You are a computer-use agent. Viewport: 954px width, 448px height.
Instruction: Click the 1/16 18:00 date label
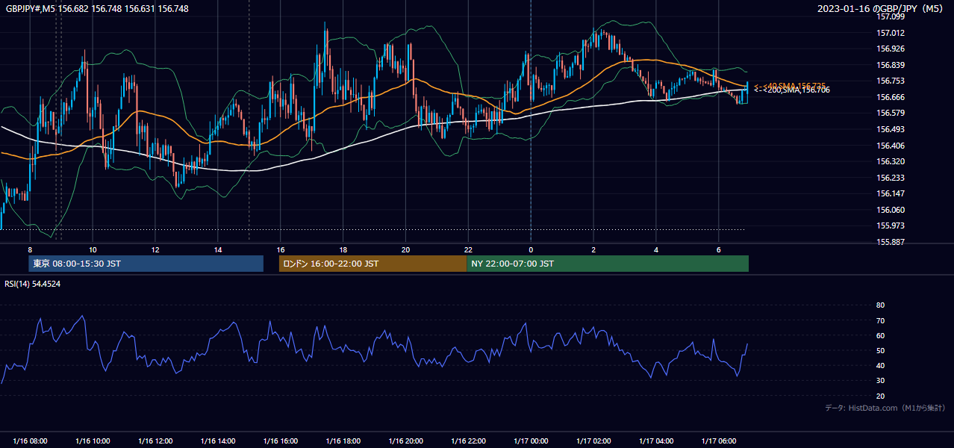click(343, 441)
